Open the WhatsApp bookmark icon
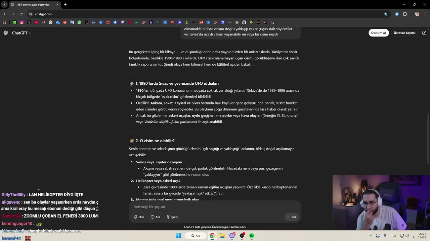This screenshot has width=430, height=241. pos(79,22)
